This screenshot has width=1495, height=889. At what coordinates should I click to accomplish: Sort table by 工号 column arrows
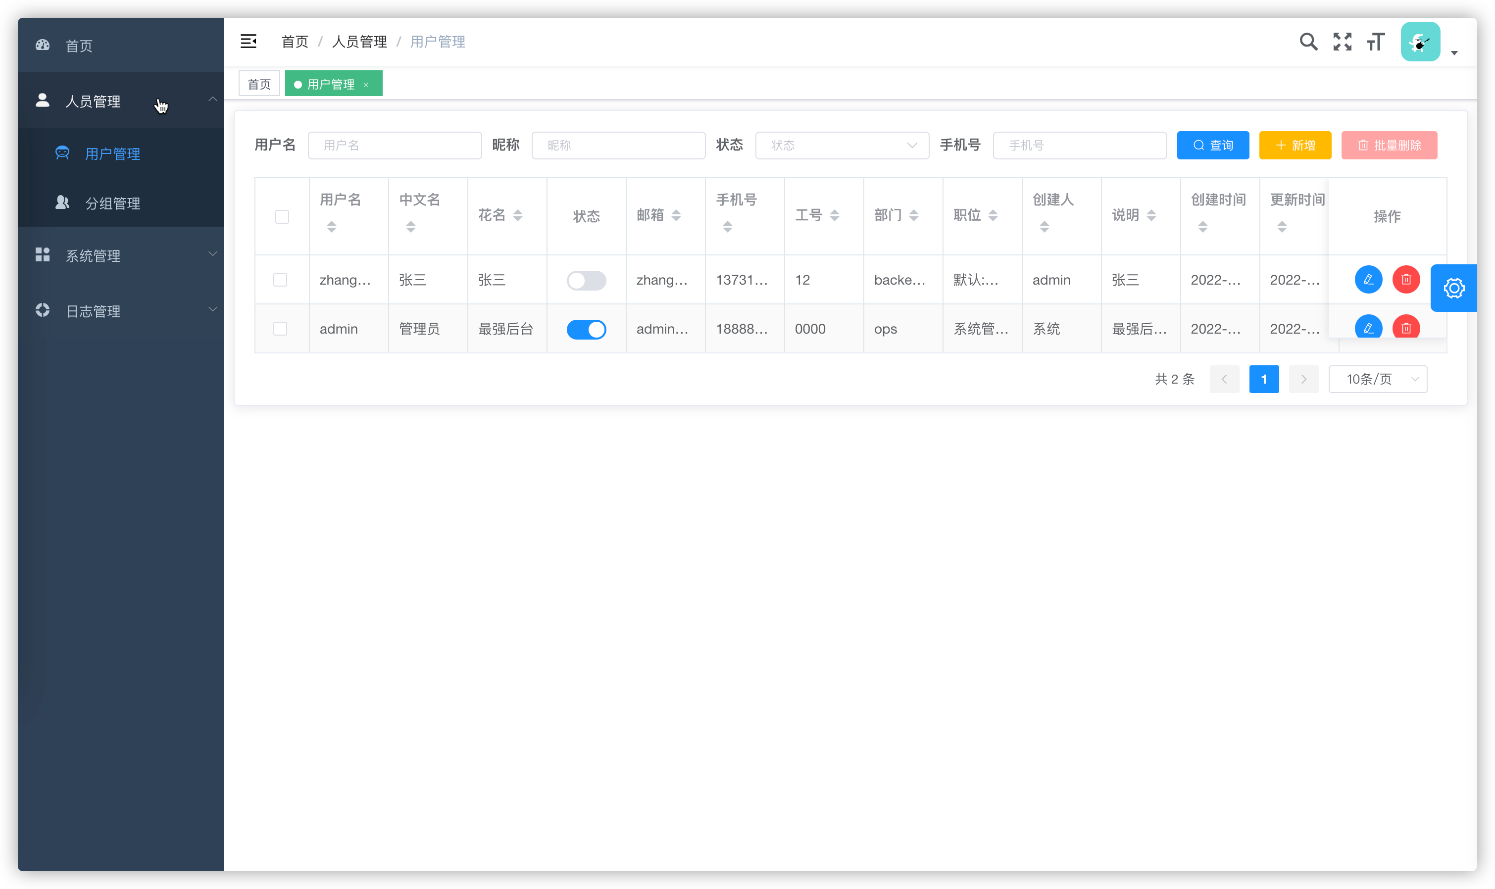pyautogui.click(x=834, y=216)
